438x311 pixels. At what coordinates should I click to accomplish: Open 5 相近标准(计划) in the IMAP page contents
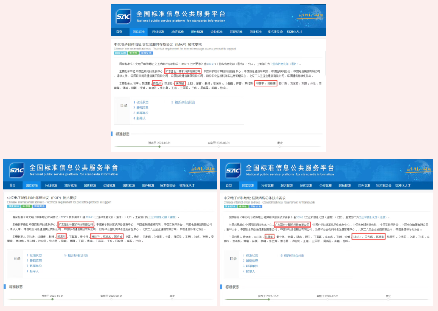coord(183,102)
